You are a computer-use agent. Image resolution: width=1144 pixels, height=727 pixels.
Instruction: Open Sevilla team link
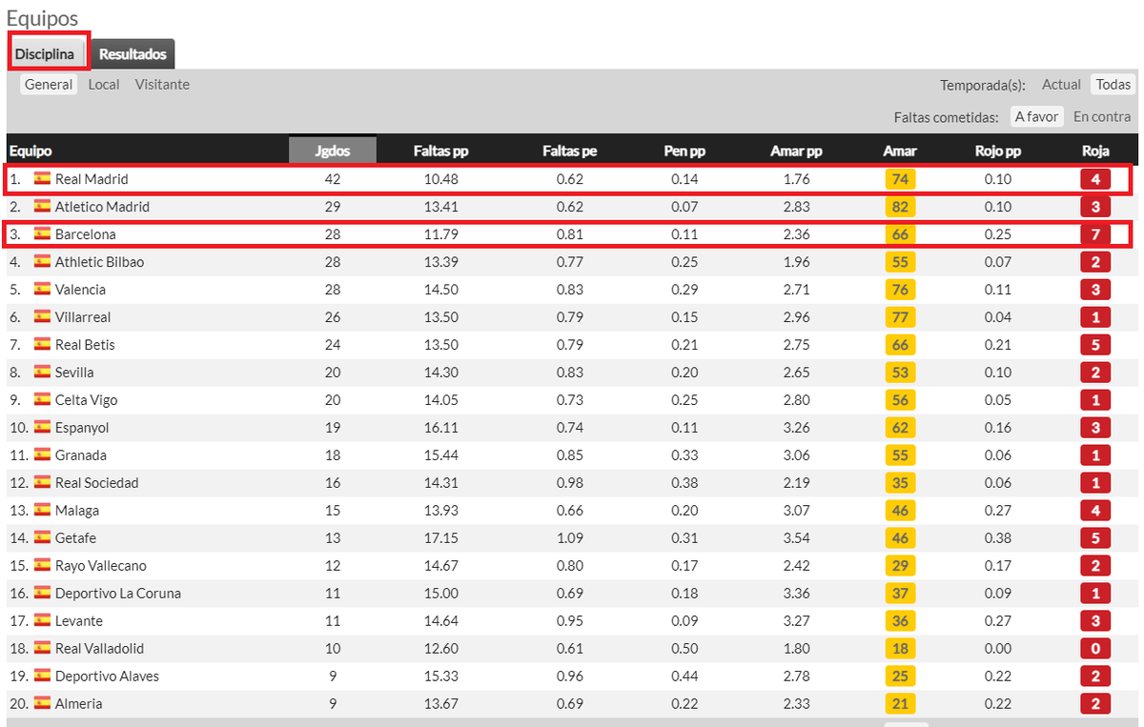[74, 373]
